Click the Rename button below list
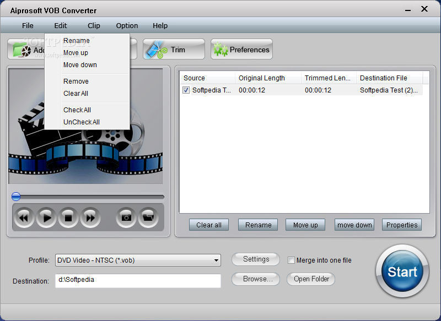 (258, 225)
